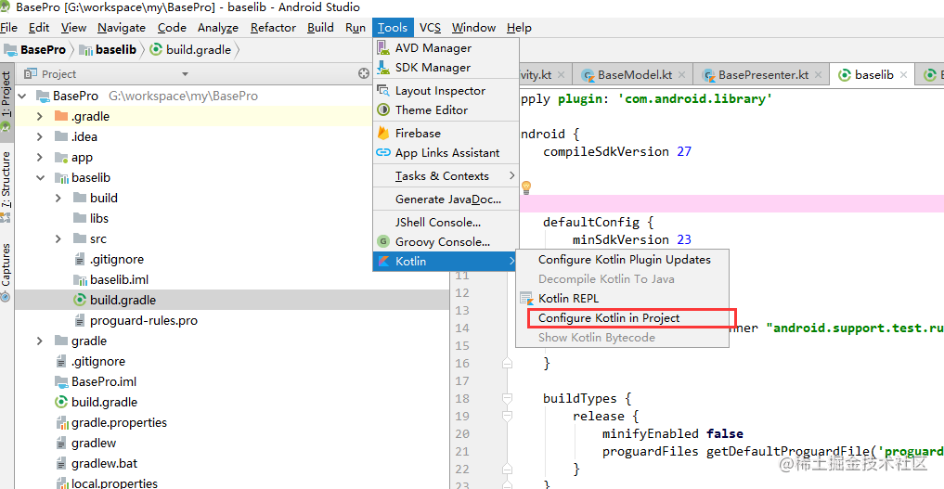Select the libs folder
Image resolution: width=944 pixels, height=489 pixels.
(90, 218)
